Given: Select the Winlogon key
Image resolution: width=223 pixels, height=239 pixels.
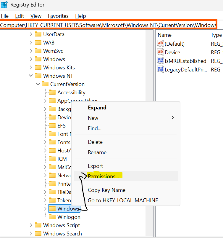Looking at the screenshot, I should pyautogui.click(x=69, y=217).
